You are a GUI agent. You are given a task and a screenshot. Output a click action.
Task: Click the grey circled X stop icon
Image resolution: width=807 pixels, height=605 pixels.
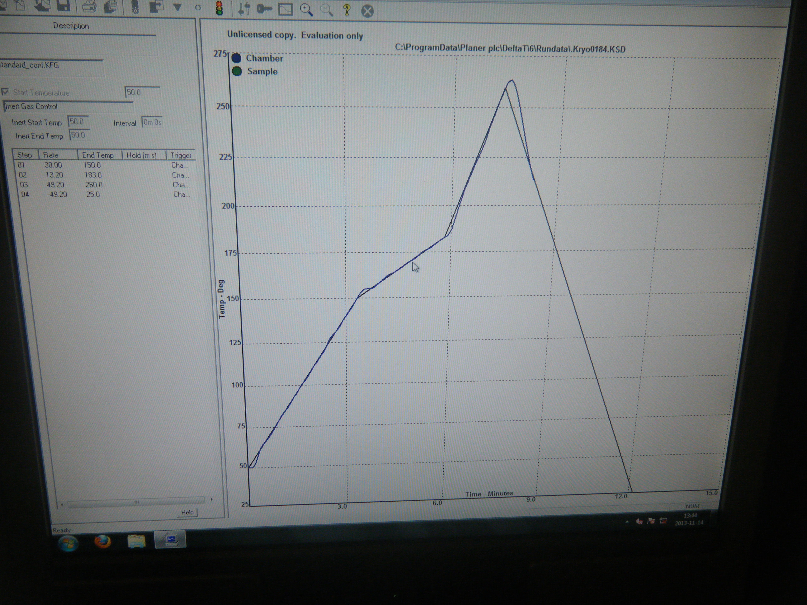(367, 11)
